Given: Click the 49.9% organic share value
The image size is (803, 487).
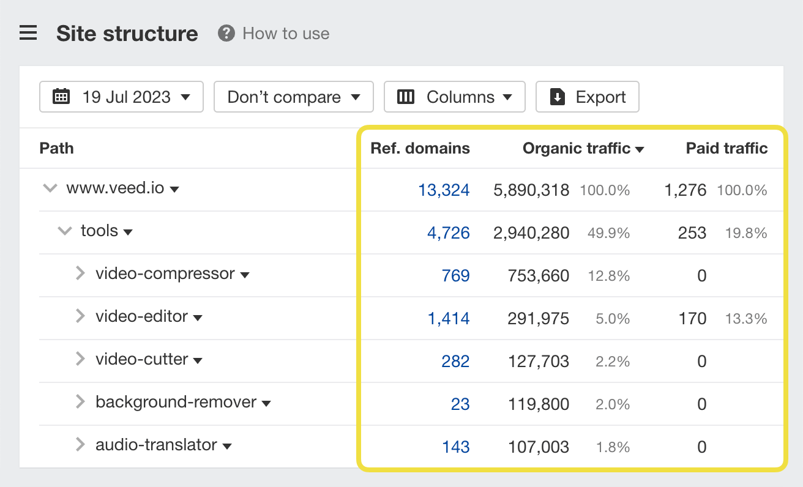Looking at the screenshot, I should (608, 233).
